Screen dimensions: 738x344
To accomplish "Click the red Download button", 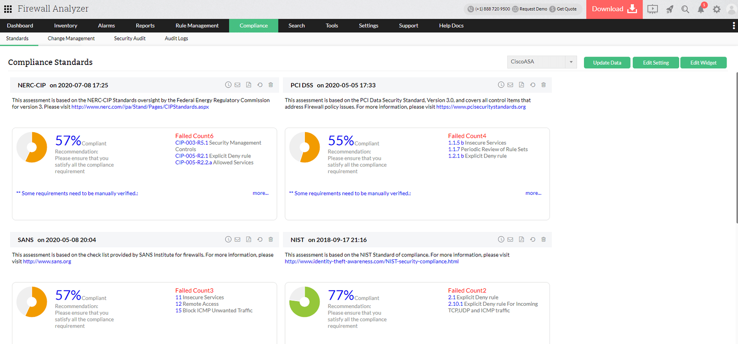I will [614, 9].
